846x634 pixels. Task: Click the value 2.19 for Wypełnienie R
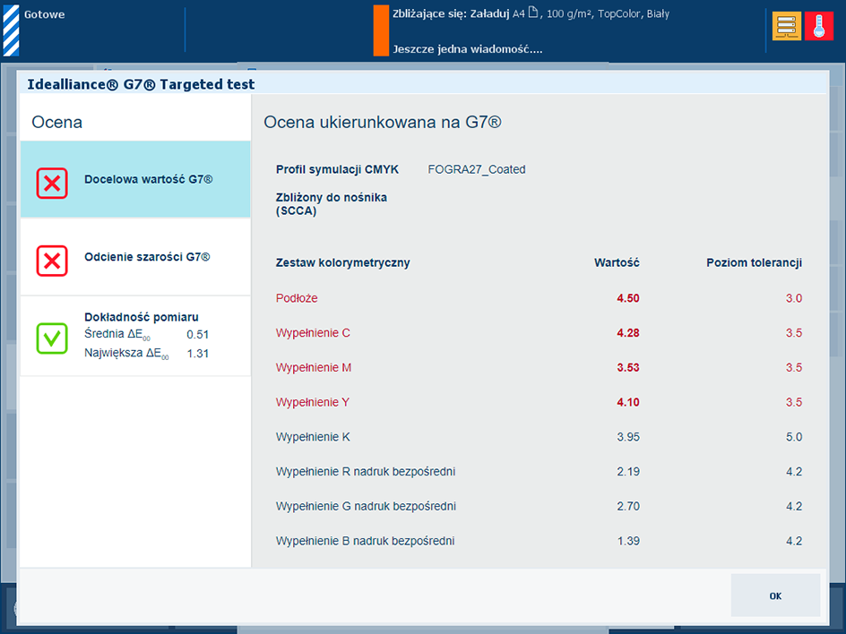tap(628, 471)
